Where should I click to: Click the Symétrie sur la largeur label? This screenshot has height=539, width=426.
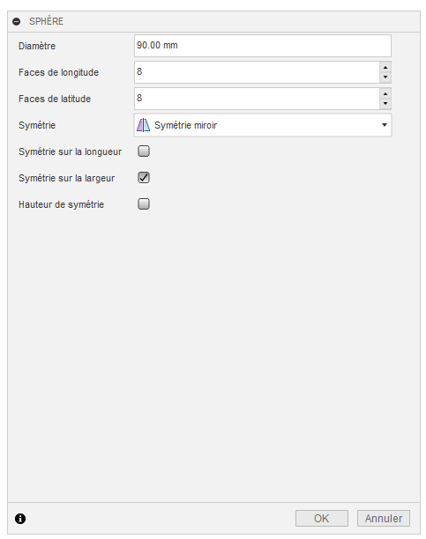click(x=66, y=178)
